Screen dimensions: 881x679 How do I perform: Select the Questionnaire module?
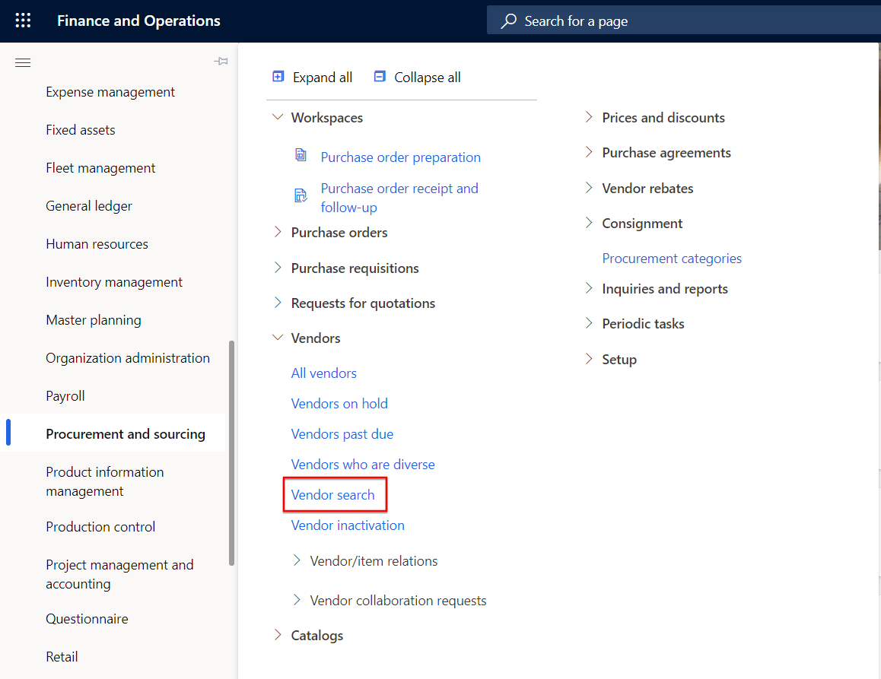click(x=87, y=618)
